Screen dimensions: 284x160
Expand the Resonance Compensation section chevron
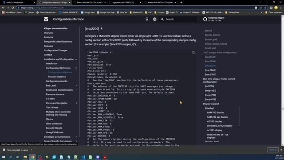tap(76, 90)
